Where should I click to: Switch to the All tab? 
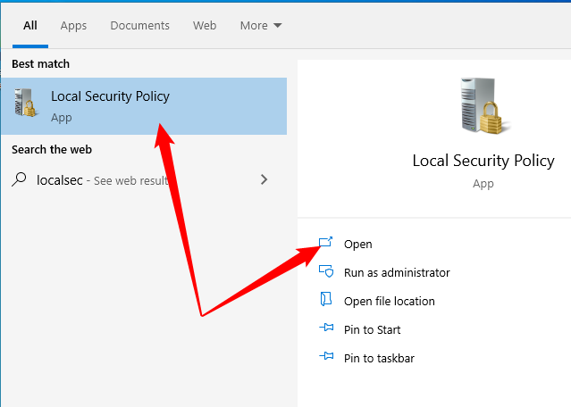(30, 25)
